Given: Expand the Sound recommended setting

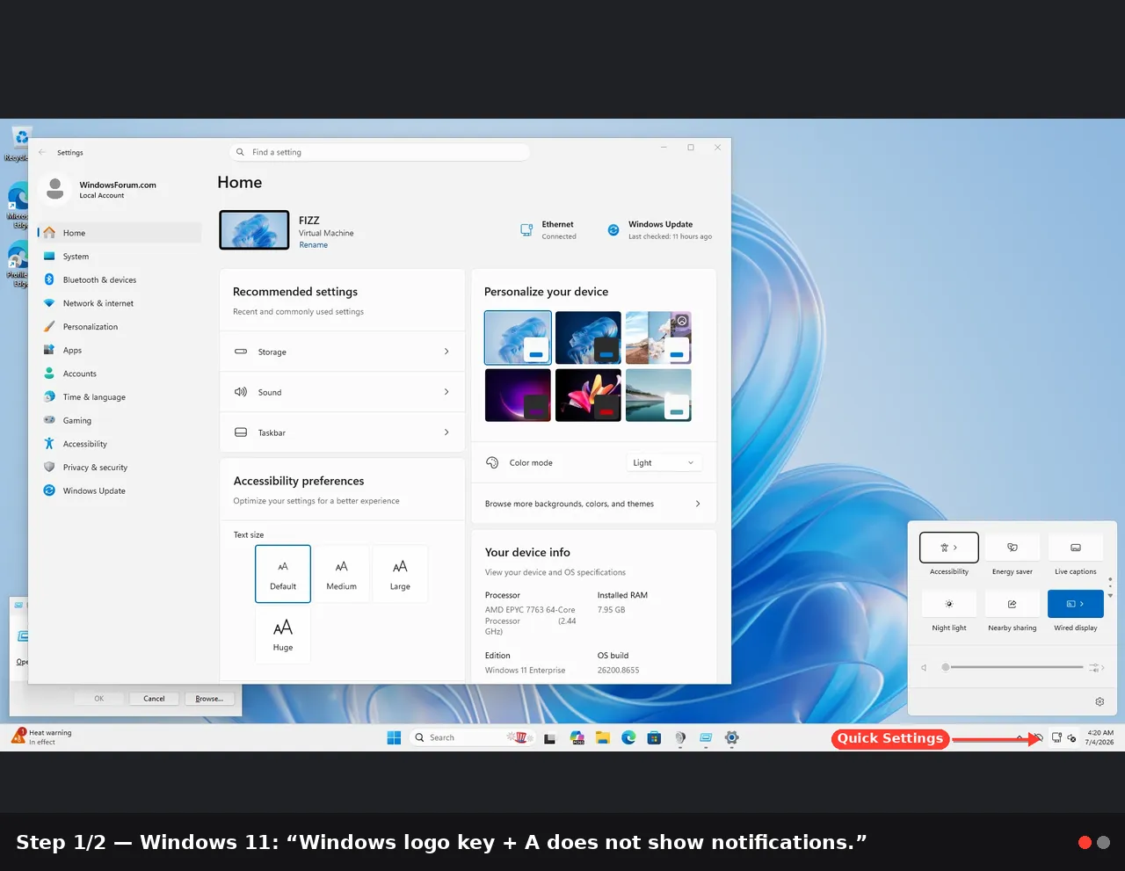Looking at the screenshot, I should (x=342, y=392).
